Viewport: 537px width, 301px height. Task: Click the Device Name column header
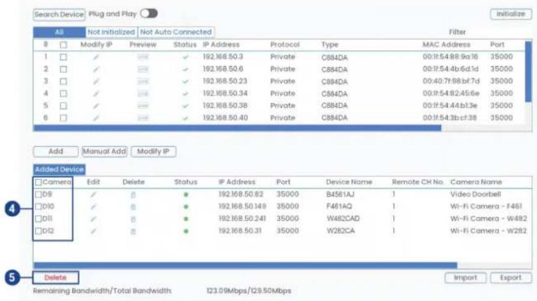tap(349, 182)
